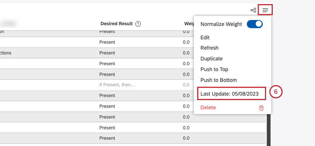Click the Desired Result help icon
Image resolution: width=315 pixels, height=146 pixels.
coord(138,24)
